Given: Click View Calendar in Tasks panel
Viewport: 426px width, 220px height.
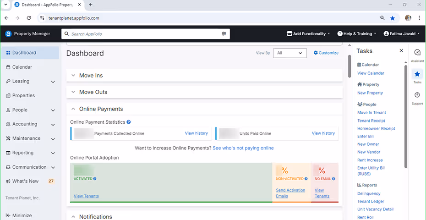Looking at the screenshot, I should tap(371, 73).
